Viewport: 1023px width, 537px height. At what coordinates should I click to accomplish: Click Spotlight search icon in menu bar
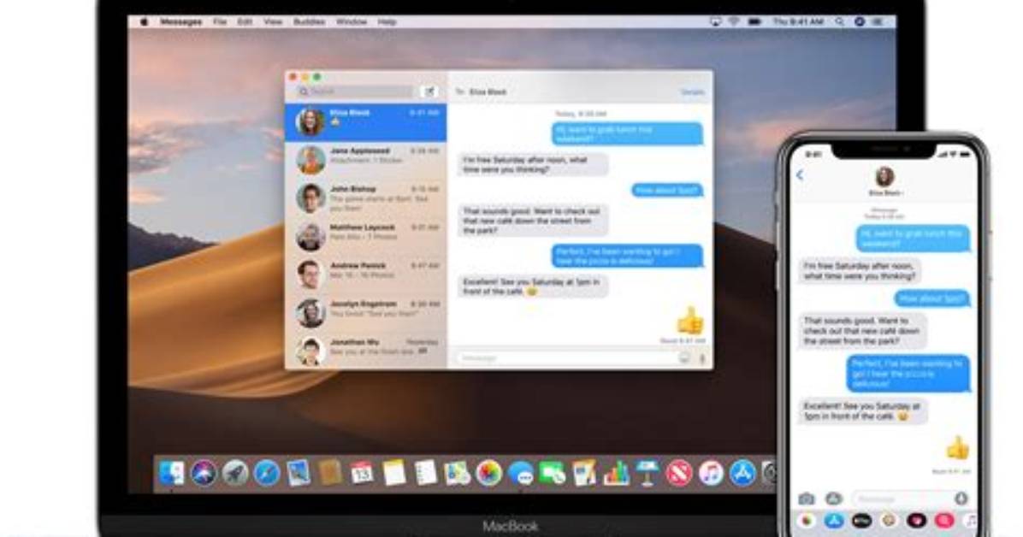click(840, 22)
